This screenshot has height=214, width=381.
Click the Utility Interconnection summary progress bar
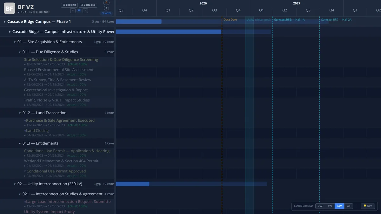pyautogui.click(x=191, y=184)
